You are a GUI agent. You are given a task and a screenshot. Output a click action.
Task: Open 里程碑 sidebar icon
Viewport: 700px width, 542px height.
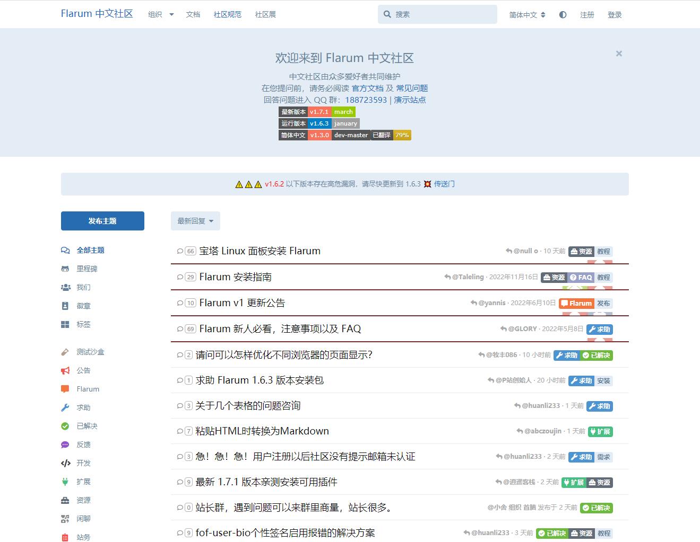point(65,269)
